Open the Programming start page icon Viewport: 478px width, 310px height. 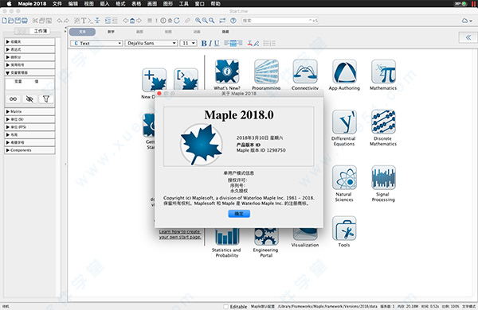tap(266, 72)
